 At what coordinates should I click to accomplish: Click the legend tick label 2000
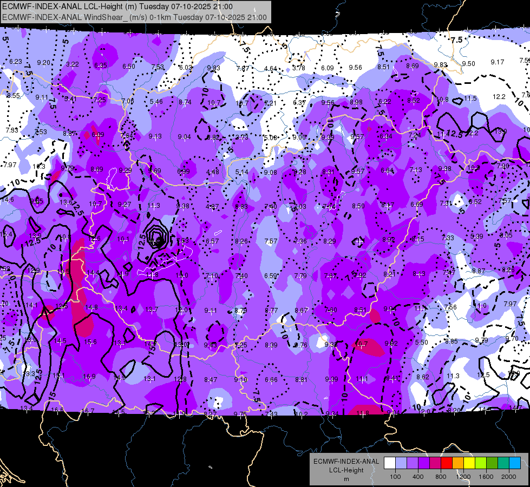[x=509, y=477]
